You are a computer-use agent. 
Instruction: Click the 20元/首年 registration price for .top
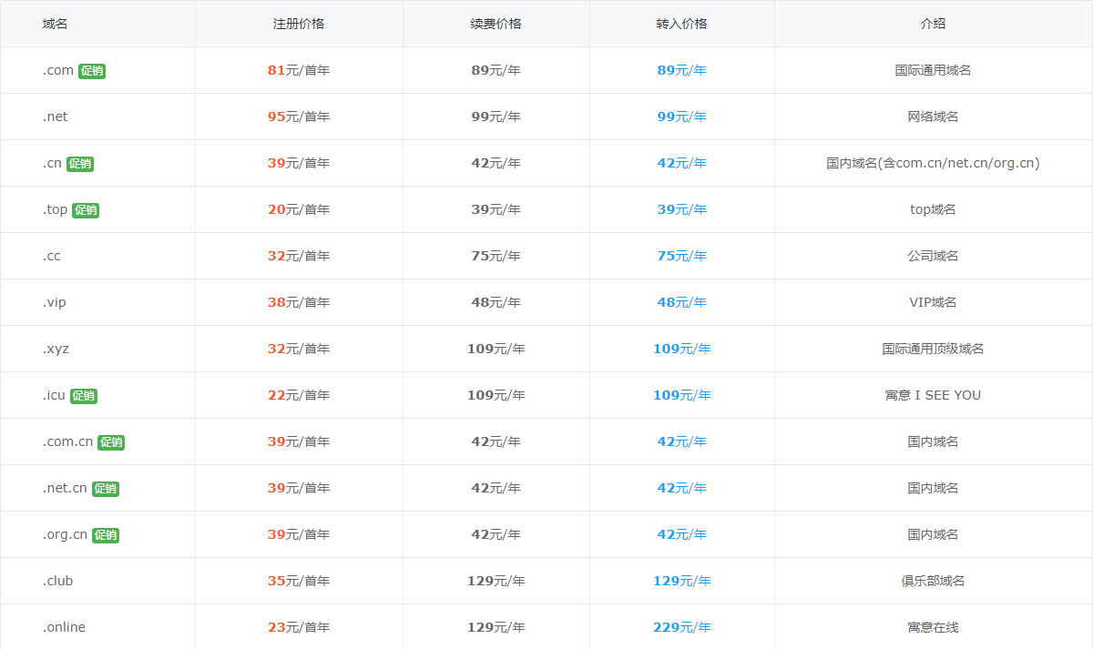coord(299,209)
